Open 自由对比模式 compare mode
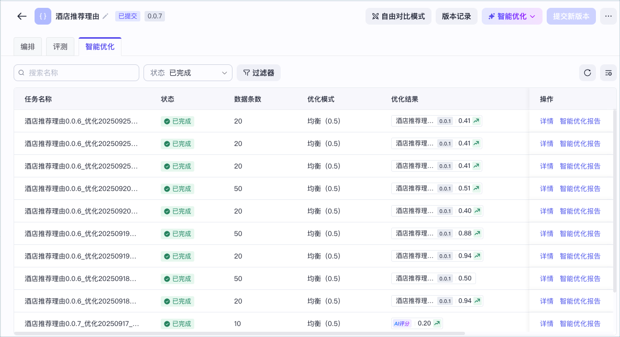This screenshot has height=337, width=620. click(398, 16)
